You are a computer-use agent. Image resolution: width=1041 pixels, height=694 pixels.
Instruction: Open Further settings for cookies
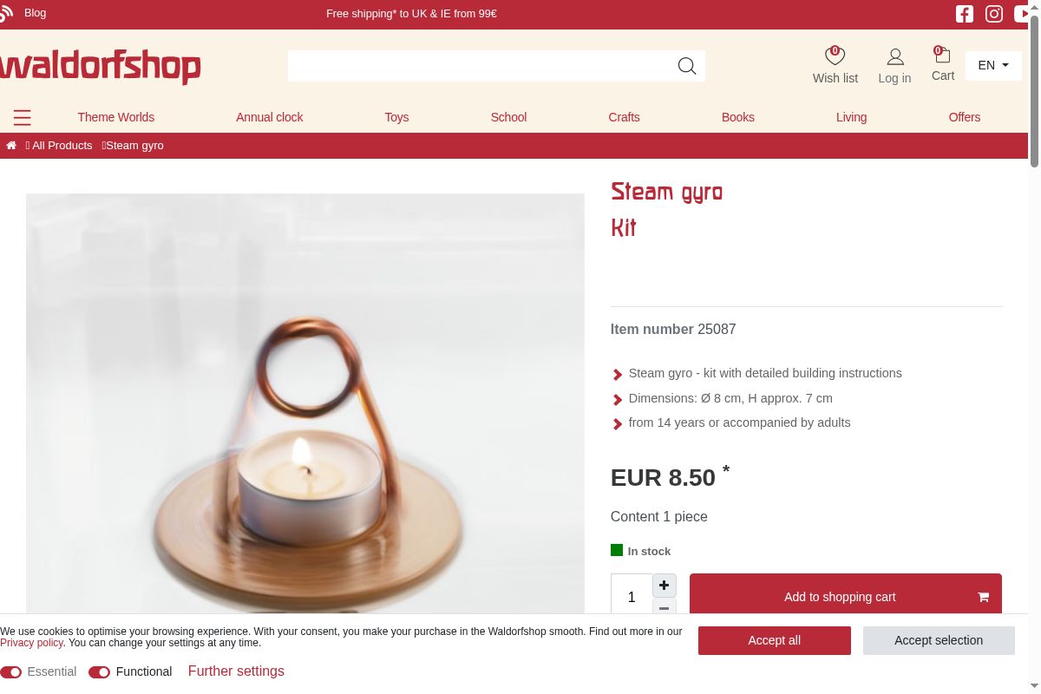(236, 671)
